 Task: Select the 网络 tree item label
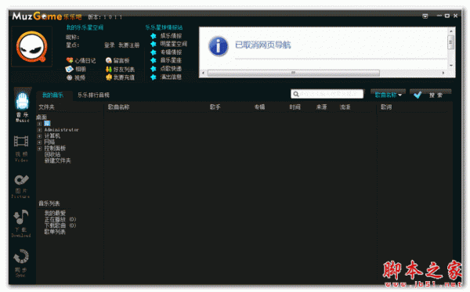click(49, 142)
